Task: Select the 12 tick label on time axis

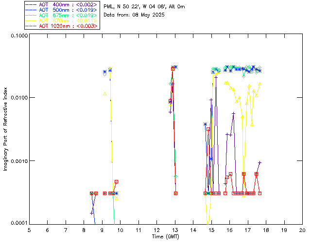Action: [x=156, y=230]
